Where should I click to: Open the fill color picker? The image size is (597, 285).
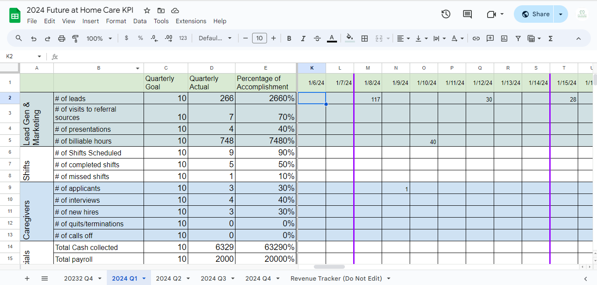pos(349,39)
